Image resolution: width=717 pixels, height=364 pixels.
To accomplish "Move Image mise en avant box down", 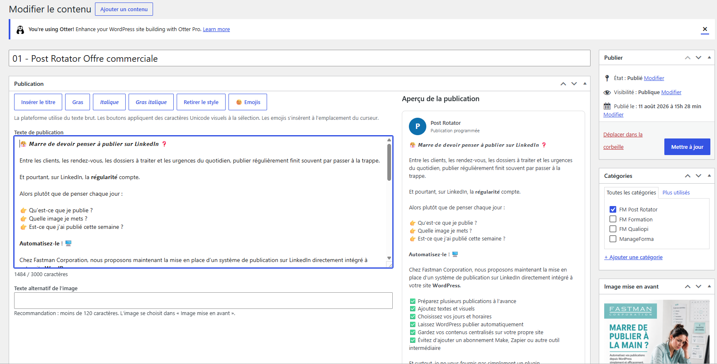I will coord(698,286).
